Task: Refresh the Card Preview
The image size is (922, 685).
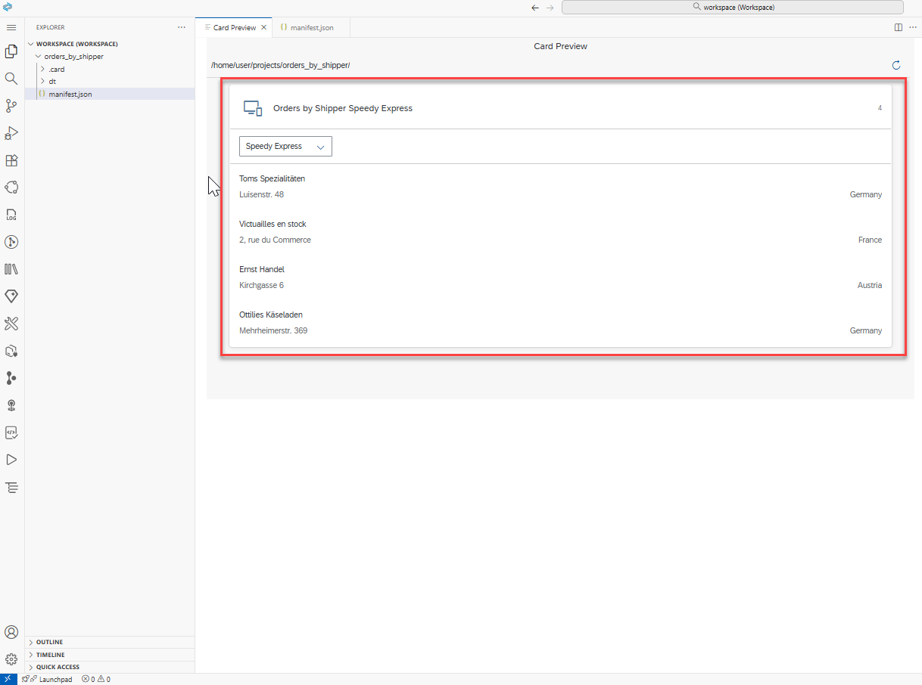Action: [896, 66]
